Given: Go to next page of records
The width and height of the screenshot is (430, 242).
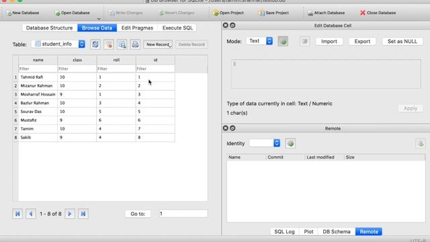Looking at the screenshot, I should 70,214.
